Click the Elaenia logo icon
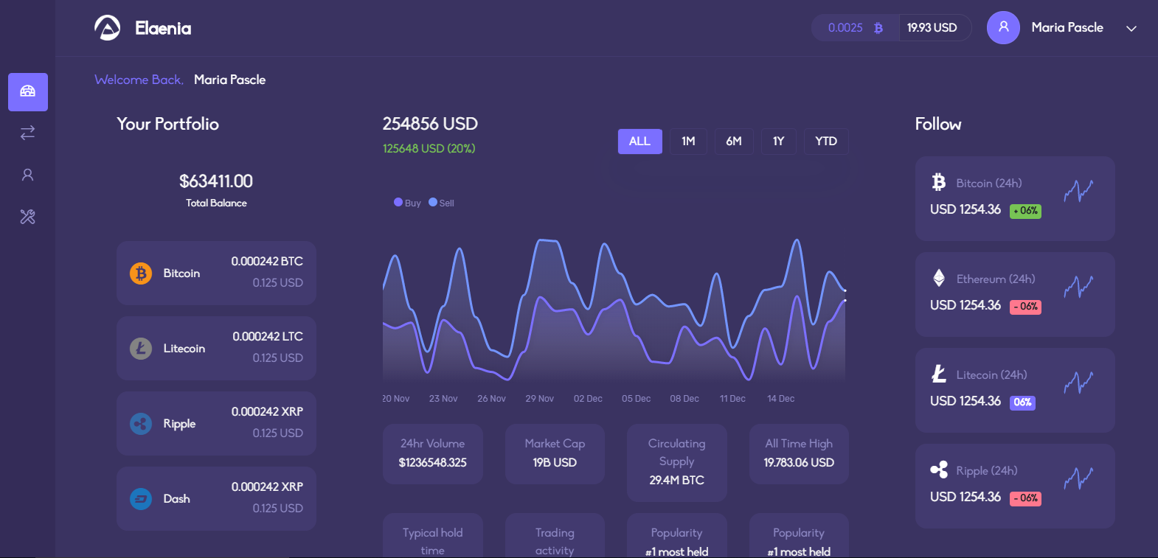1158x558 pixels. [x=107, y=28]
